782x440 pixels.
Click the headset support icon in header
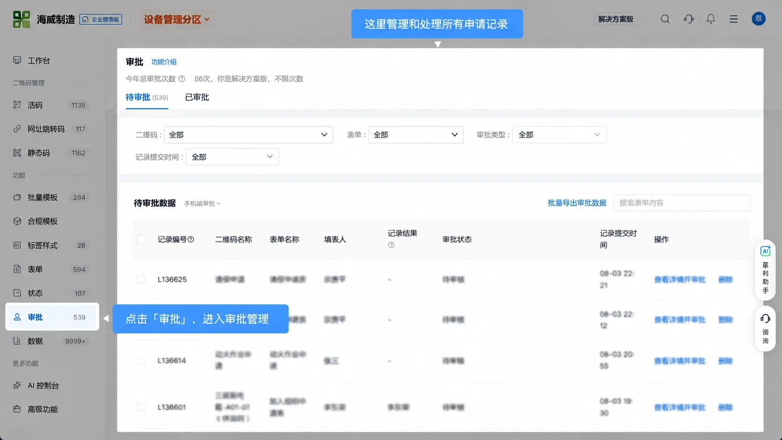688,19
